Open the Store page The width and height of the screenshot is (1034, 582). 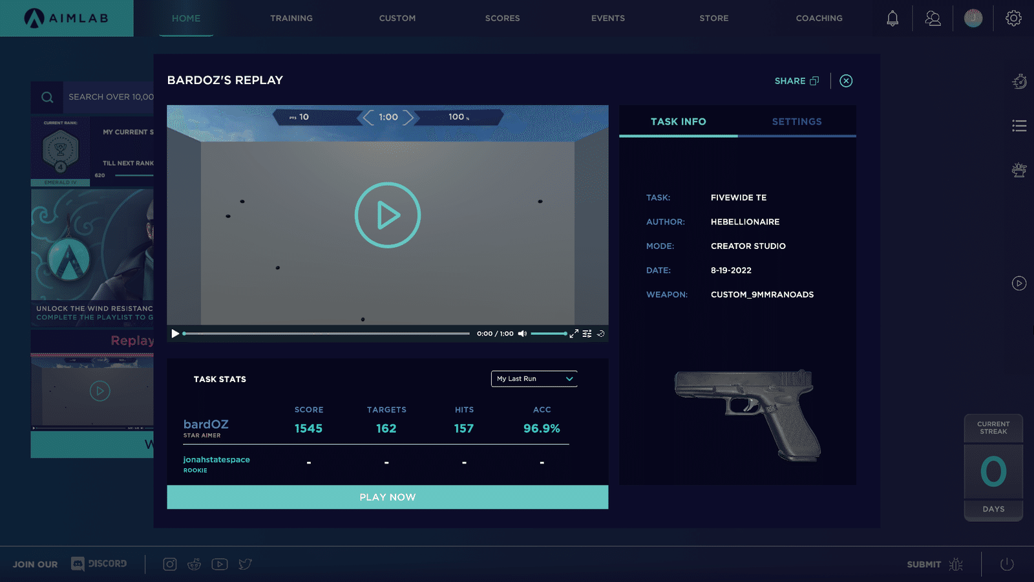714,18
